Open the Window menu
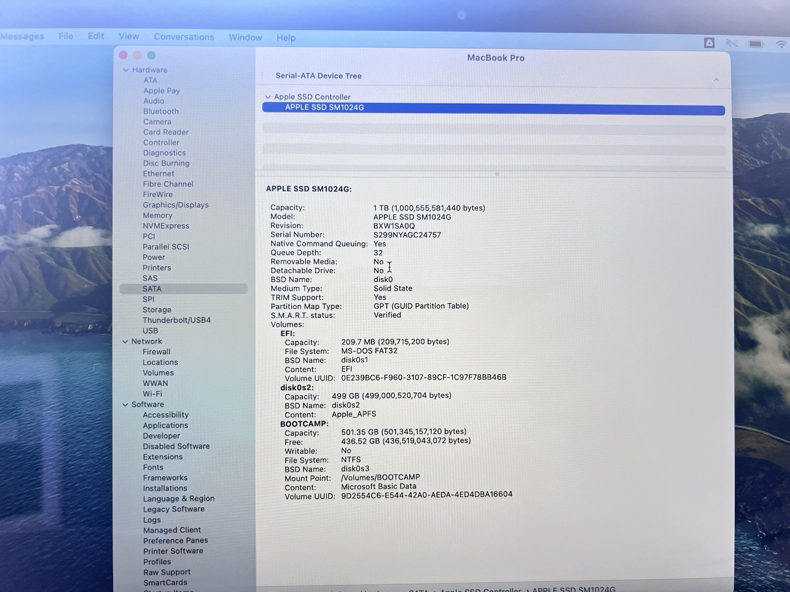790x592 pixels. [x=245, y=37]
